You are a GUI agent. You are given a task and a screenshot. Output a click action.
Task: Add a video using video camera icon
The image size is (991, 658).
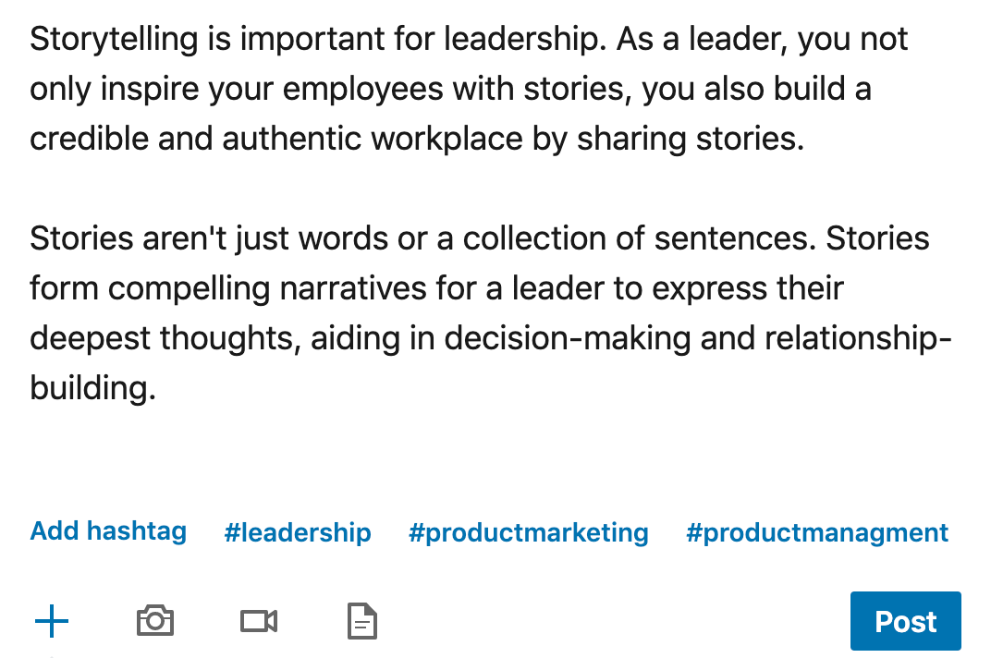click(258, 621)
